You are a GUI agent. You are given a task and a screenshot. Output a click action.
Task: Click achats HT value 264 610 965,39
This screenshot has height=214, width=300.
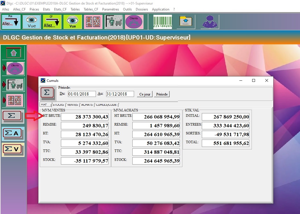coord(156,134)
